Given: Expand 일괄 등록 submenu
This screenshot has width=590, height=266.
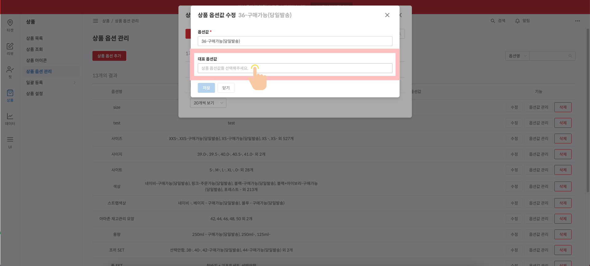Looking at the screenshot, I should click(51, 82).
